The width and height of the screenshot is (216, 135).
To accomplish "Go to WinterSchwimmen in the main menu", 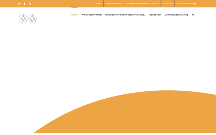I will click(91, 15).
